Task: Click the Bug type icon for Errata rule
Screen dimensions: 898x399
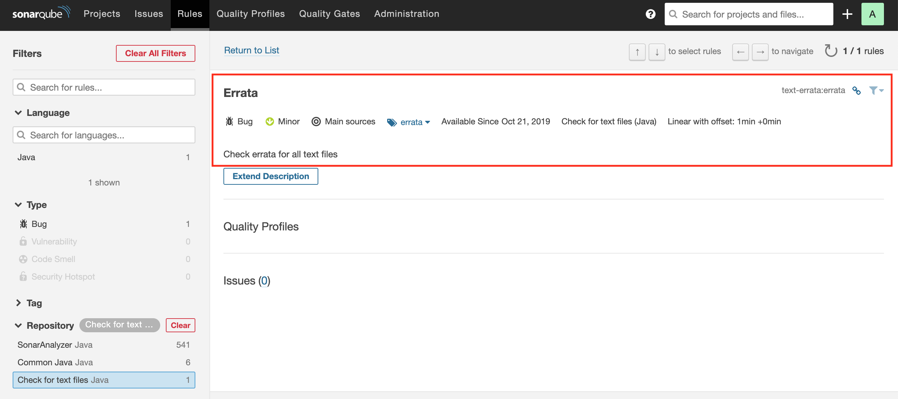Action: pyautogui.click(x=229, y=121)
